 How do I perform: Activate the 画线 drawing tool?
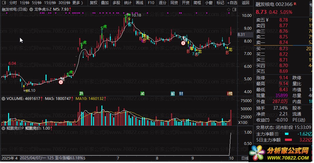click(140, 2)
